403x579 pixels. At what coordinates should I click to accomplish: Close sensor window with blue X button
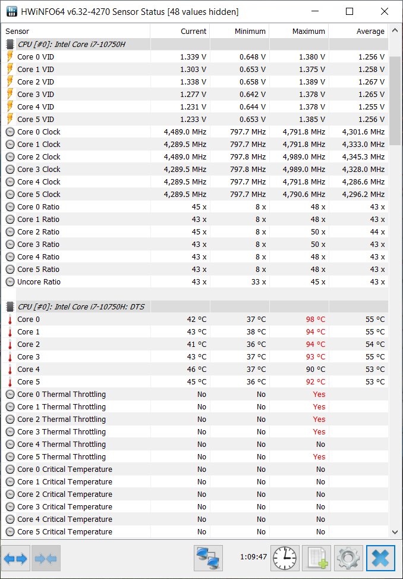coord(380,558)
